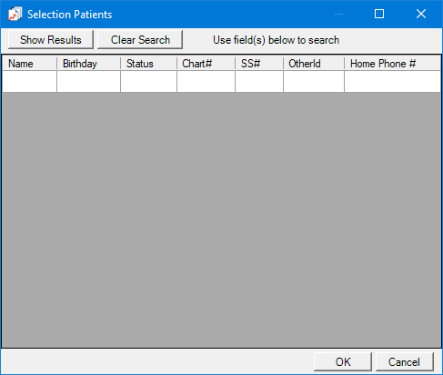Image resolution: width=443 pixels, height=375 pixels.
Task: Click the Selection Patients app icon
Action: click(x=15, y=15)
